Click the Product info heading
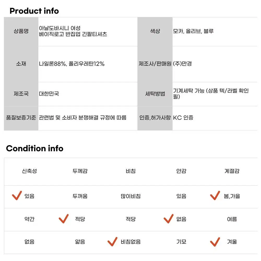 (x=34, y=11)
